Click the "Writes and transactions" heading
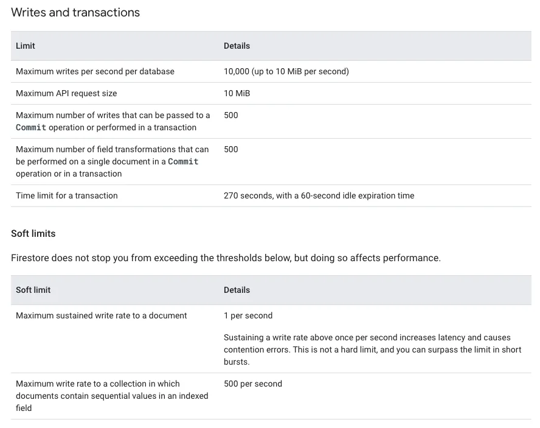The width and height of the screenshot is (540, 428). [75, 12]
